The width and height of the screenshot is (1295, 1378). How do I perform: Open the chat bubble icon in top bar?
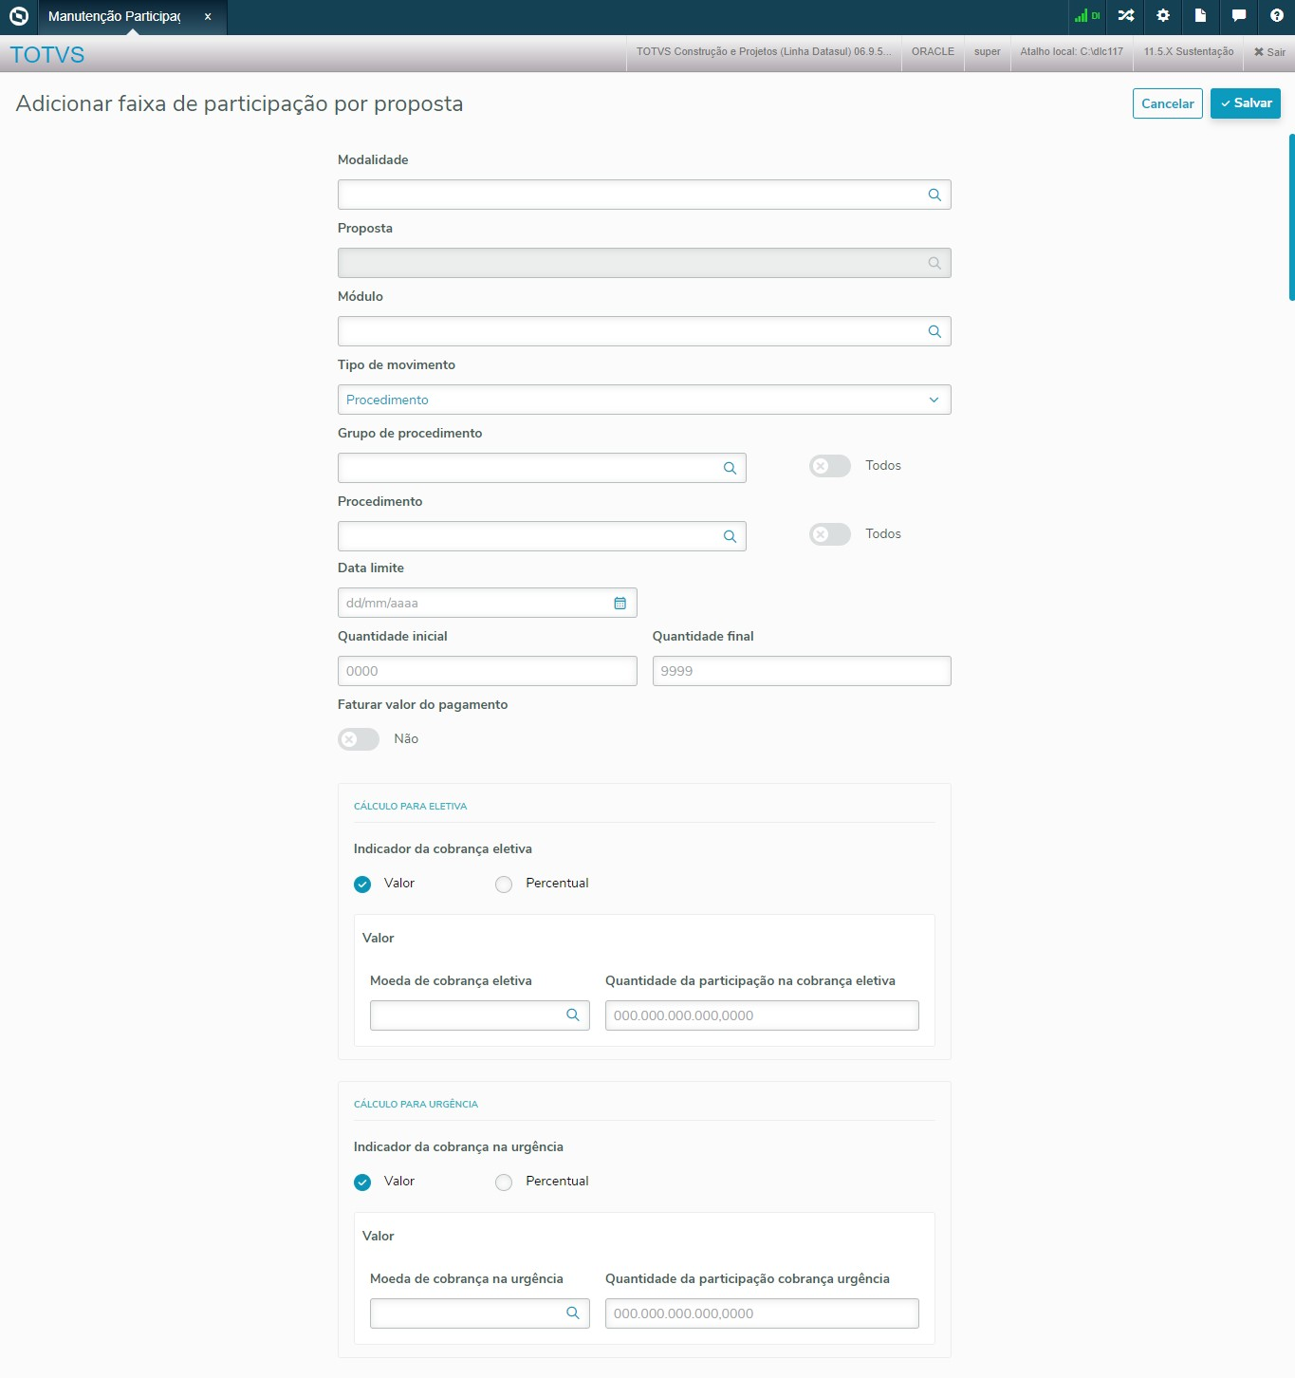point(1239,16)
